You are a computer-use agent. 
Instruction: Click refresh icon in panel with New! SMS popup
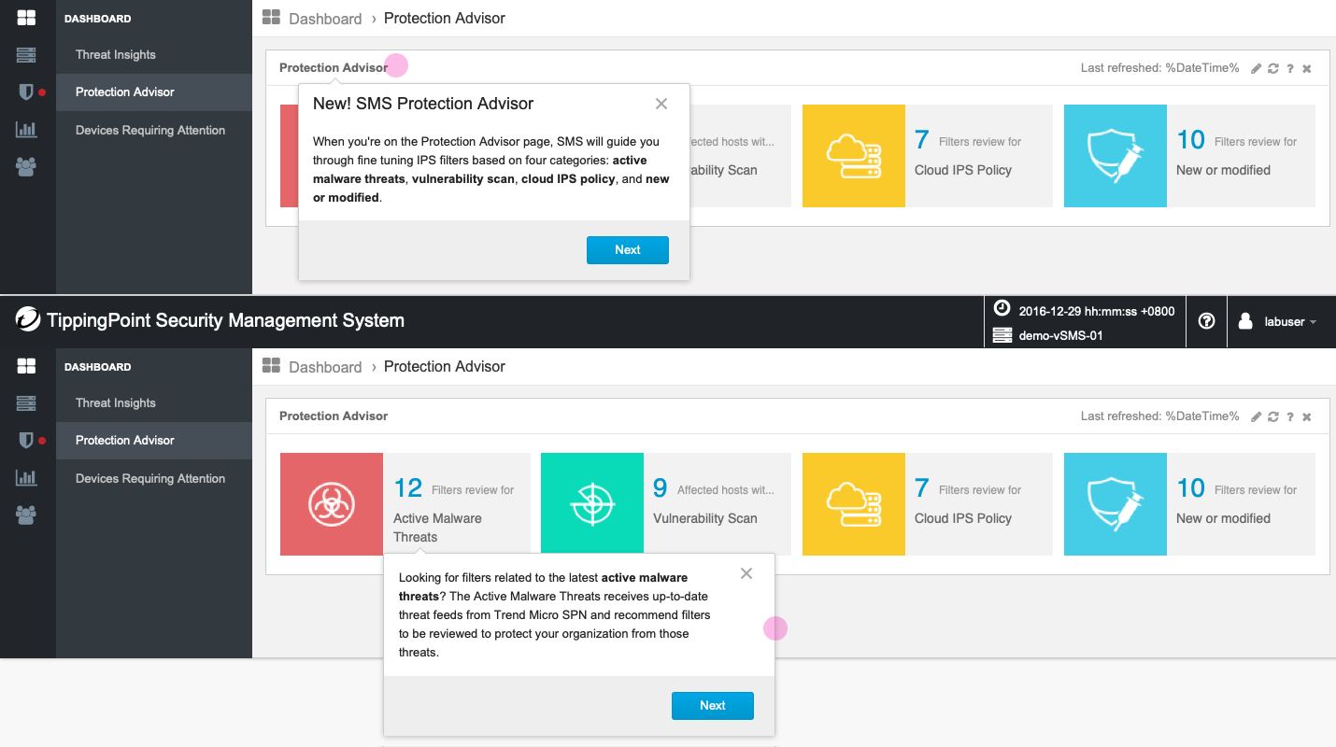tap(1273, 68)
